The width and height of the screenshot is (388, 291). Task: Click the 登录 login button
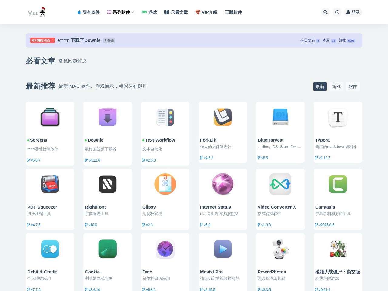(x=353, y=12)
